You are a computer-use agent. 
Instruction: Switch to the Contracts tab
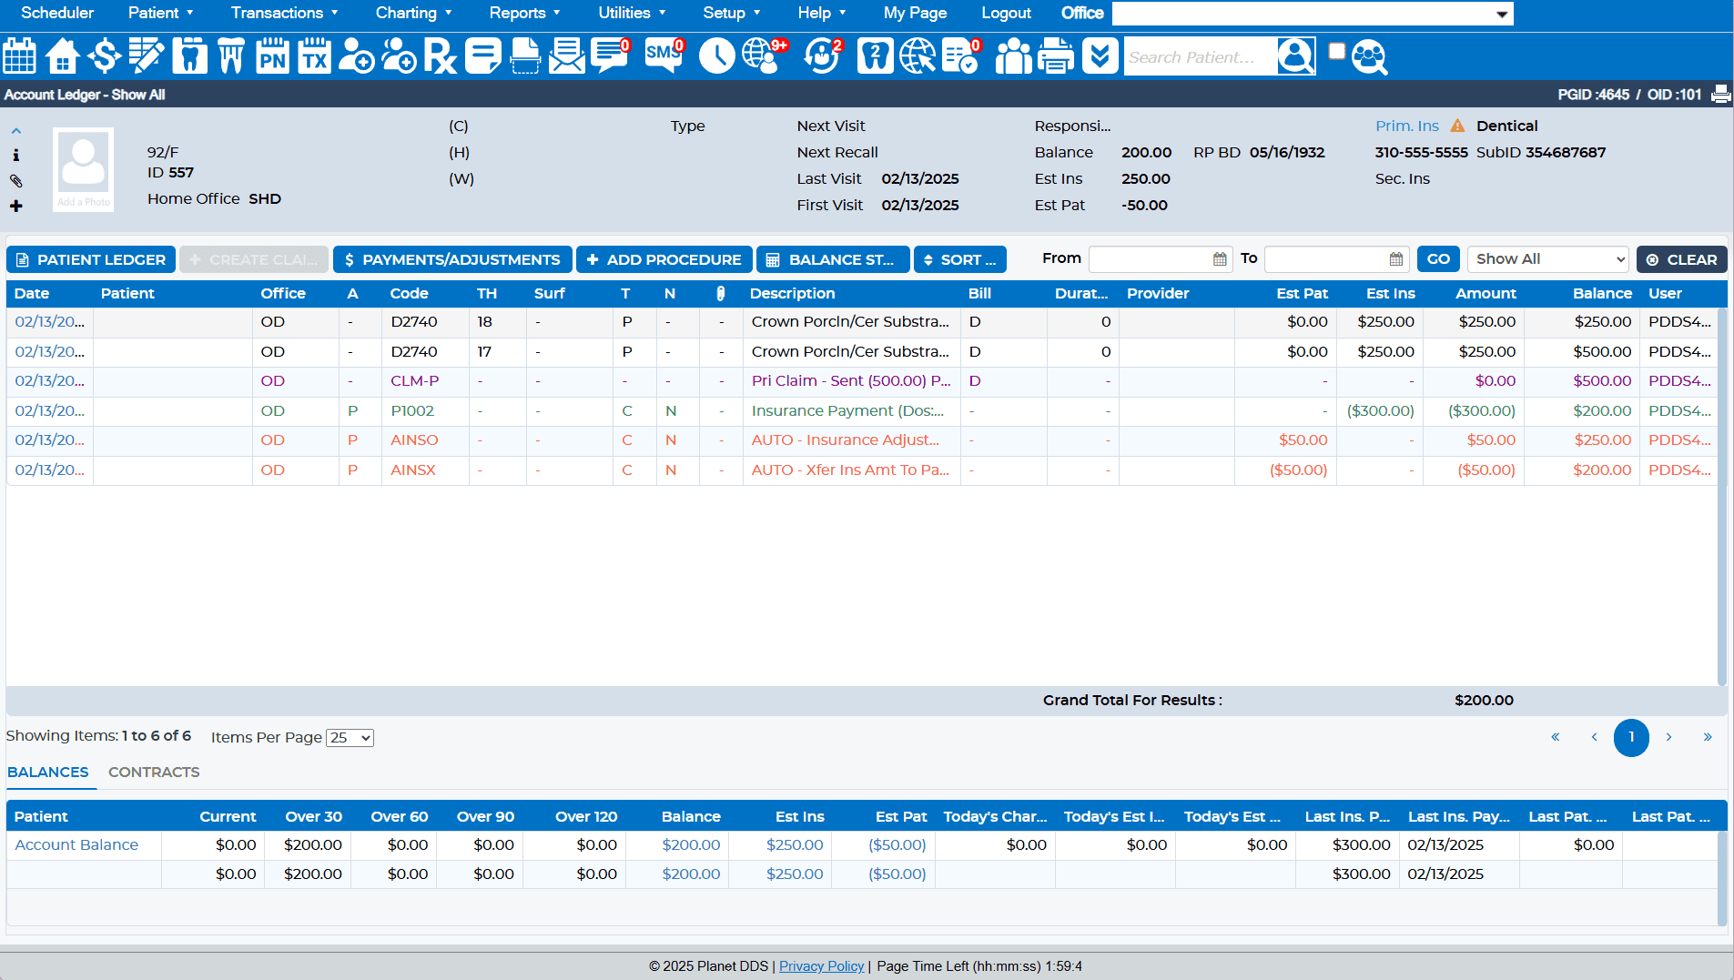coord(154,772)
